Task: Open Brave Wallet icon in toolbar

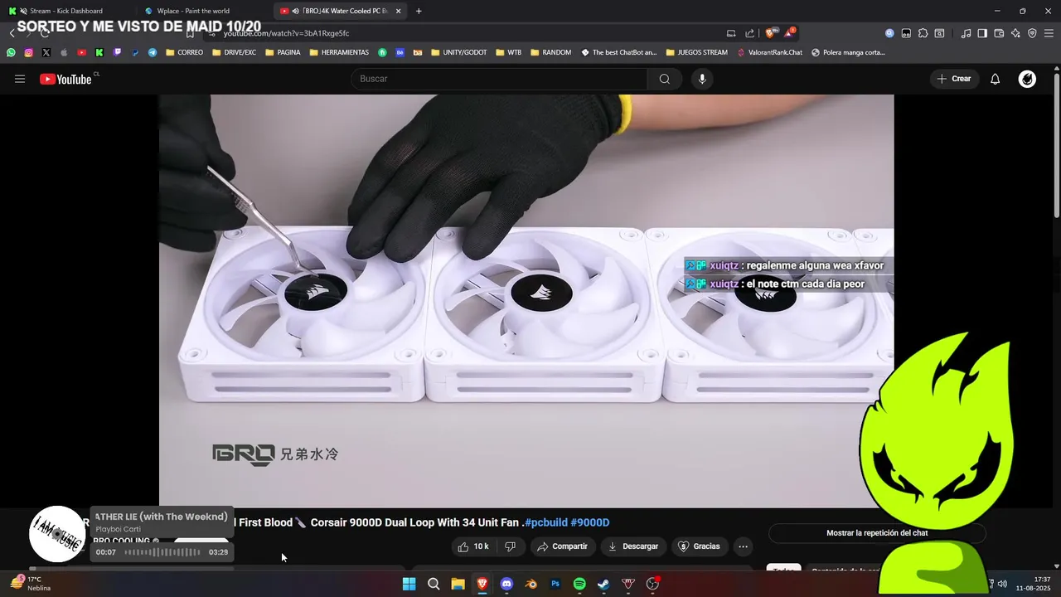Action: pyautogui.click(x=999, y=33)
